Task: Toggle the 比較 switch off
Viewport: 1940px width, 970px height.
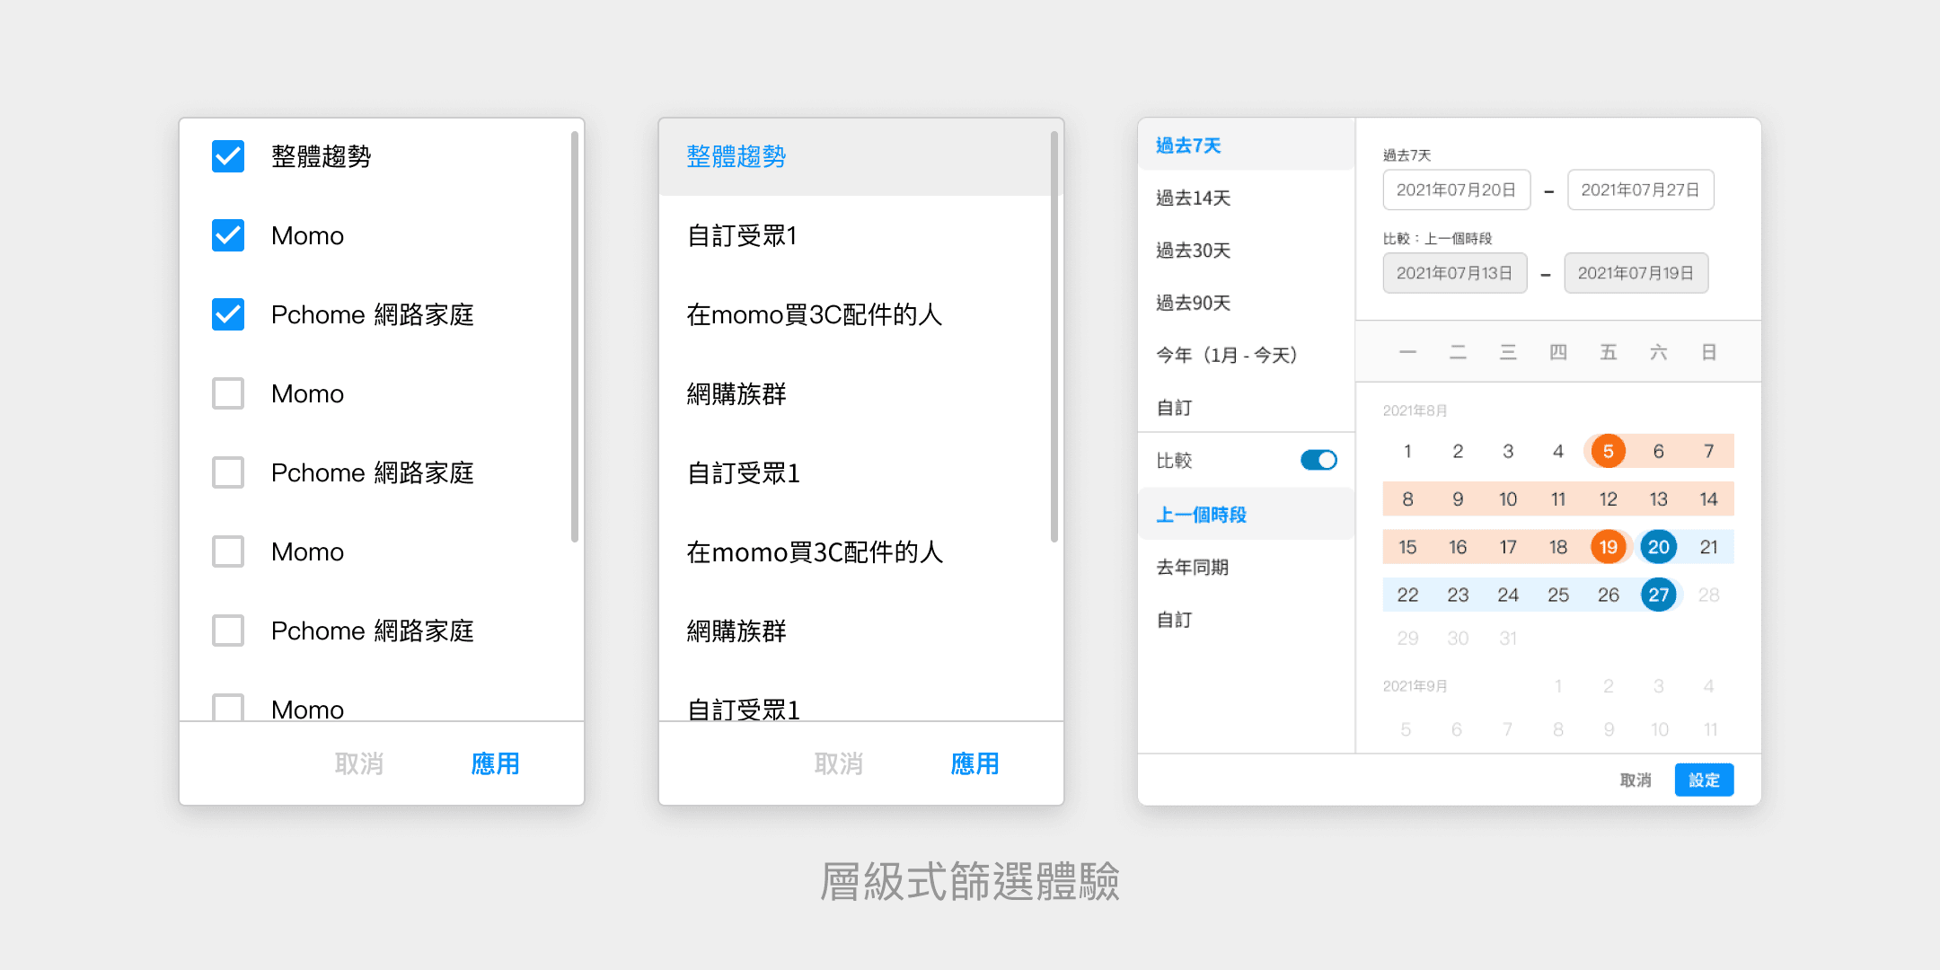Action: coord(1318,460)
